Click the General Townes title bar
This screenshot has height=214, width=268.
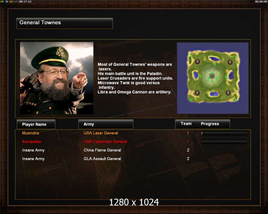point(65,23)
